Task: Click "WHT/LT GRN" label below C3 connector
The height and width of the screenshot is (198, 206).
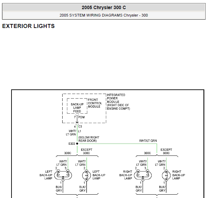Action: [x=71, y=133]
